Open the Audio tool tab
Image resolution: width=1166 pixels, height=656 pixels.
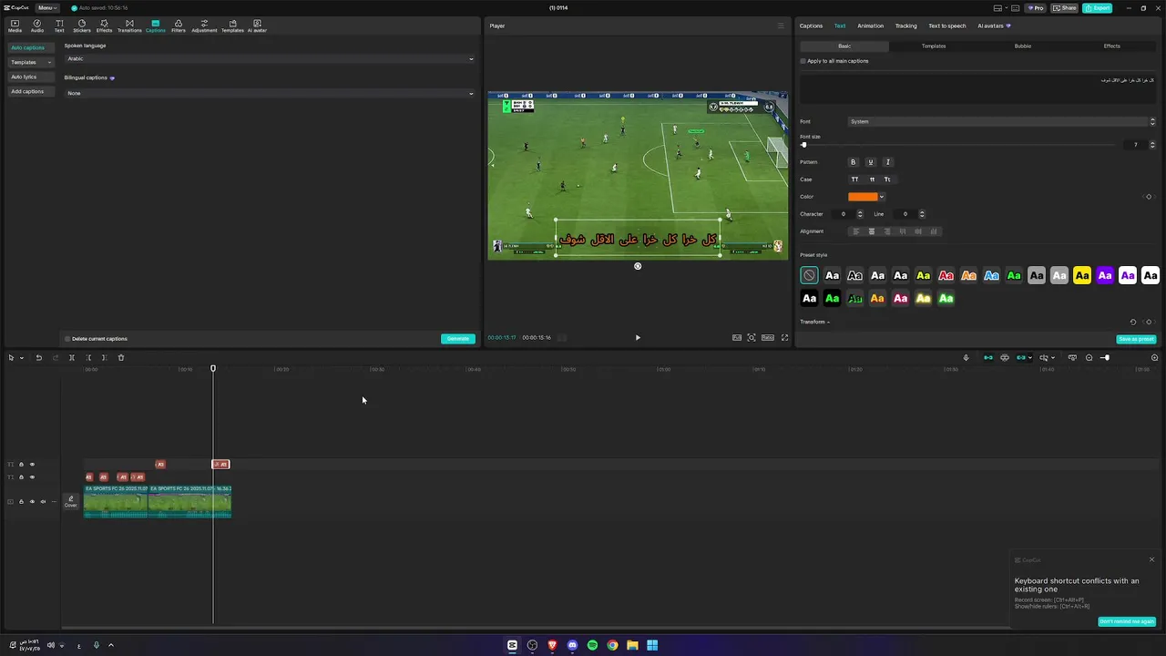37,26
